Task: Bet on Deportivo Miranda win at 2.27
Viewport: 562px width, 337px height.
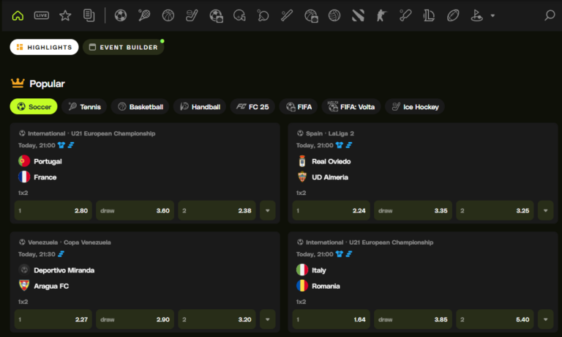Action: pos(53,319)
